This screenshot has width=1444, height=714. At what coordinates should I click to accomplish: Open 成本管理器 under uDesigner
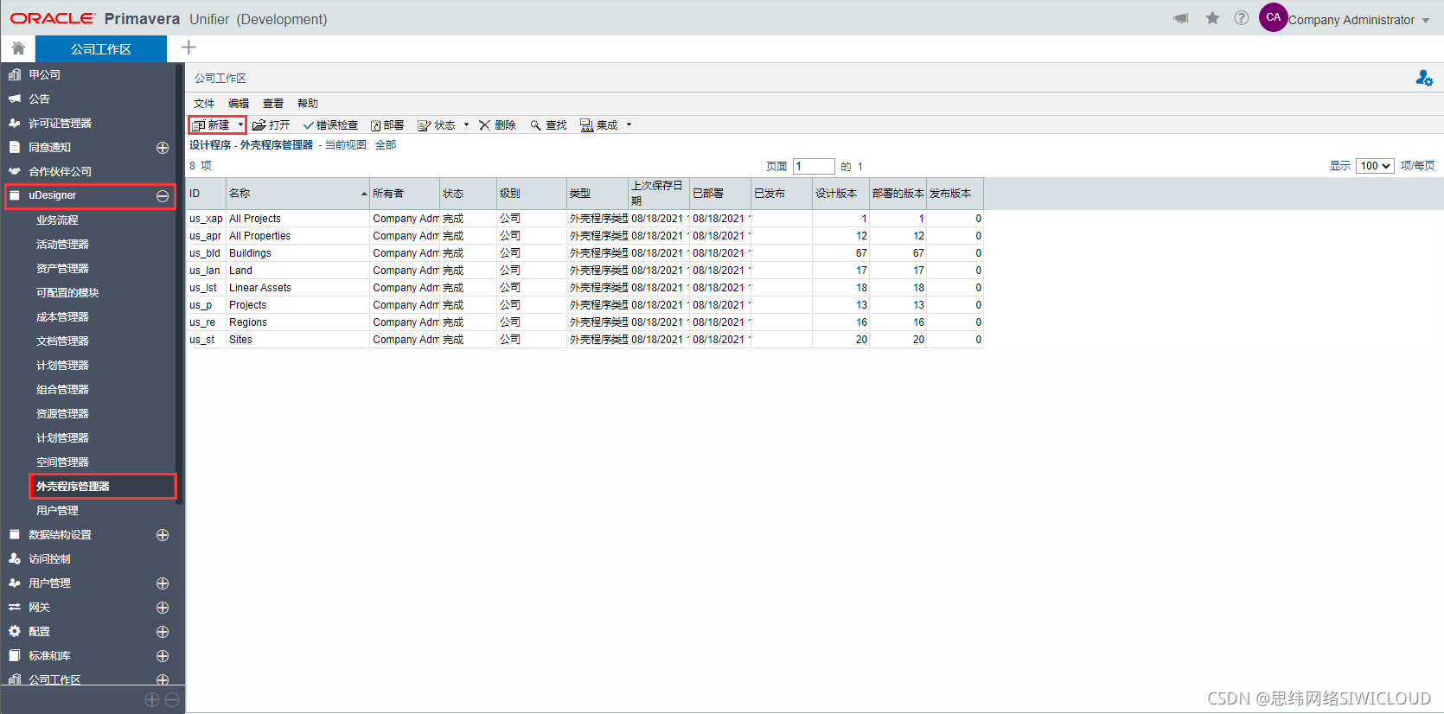coord(62,317)
